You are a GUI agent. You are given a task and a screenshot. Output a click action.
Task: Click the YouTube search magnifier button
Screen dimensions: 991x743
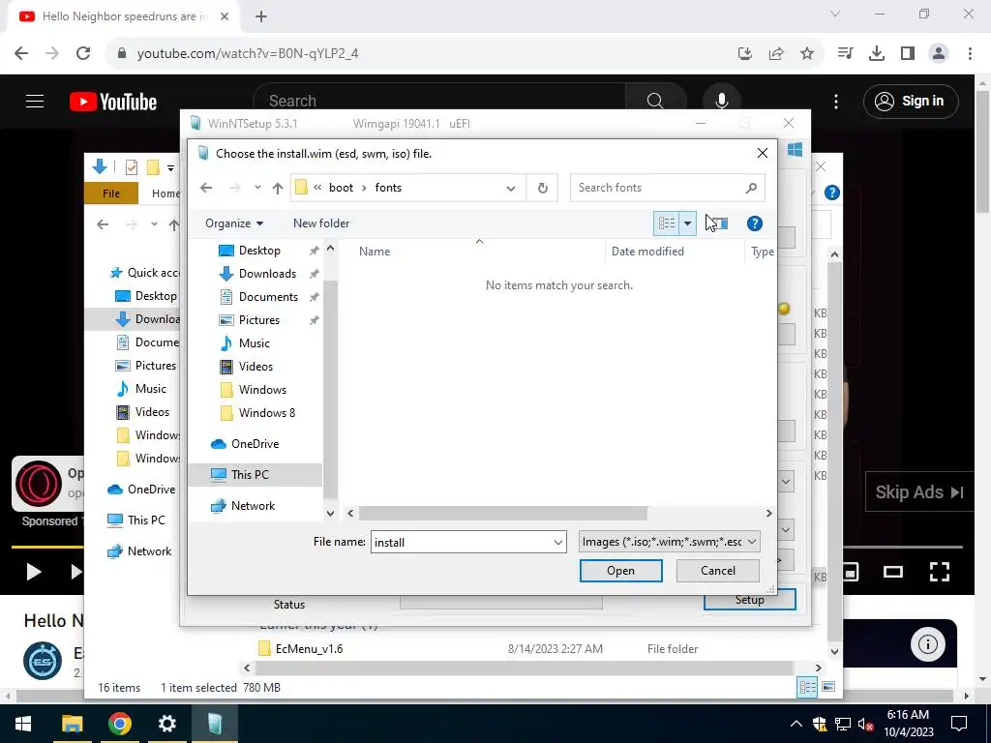655,101
